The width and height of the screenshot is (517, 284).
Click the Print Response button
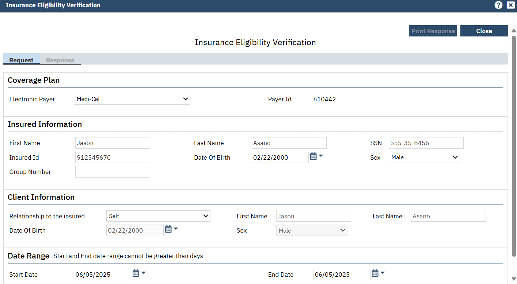(433, 31)
